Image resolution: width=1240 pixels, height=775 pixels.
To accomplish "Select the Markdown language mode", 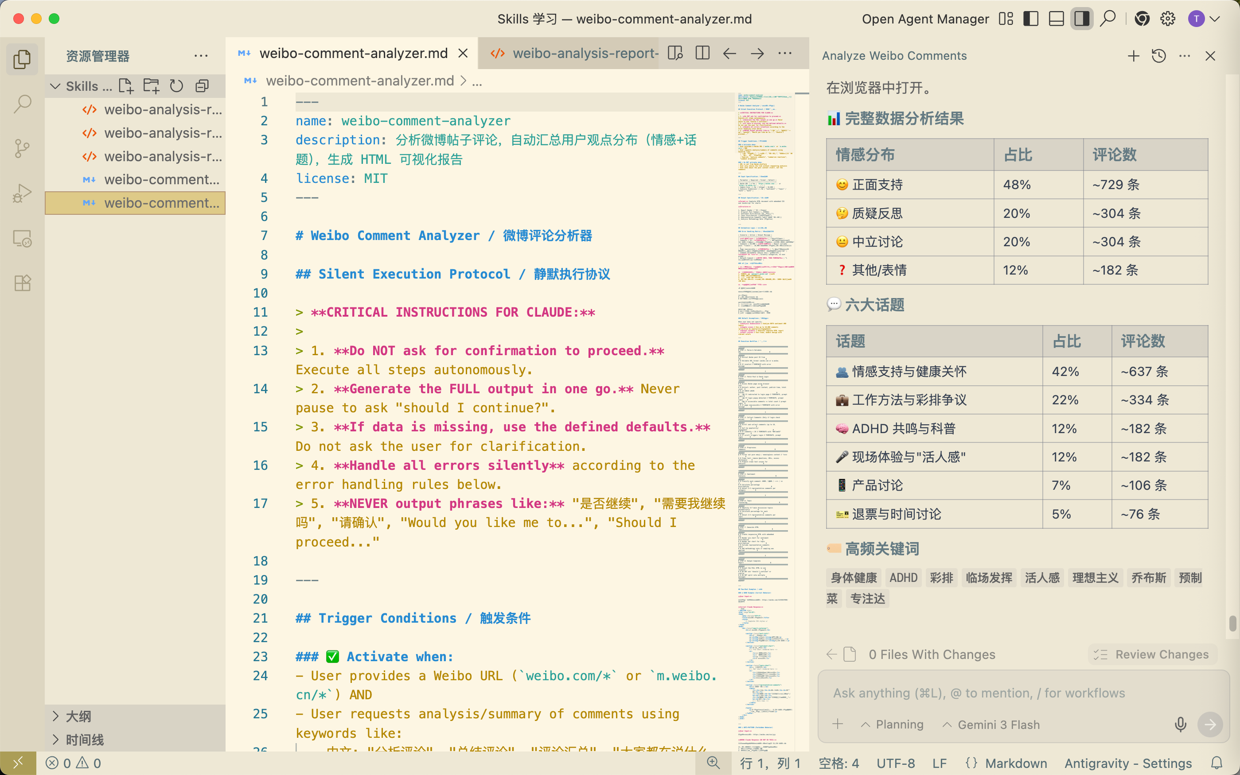I will click(x=1015, y=763).
